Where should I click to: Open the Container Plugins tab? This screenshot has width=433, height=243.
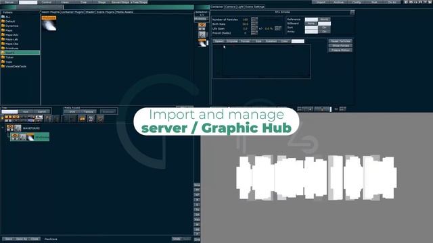tap(72, 12)
